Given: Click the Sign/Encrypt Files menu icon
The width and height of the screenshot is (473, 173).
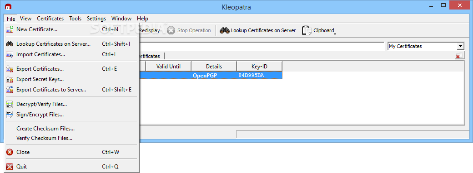Looking at the screenshot, I should tap(10, 115).
